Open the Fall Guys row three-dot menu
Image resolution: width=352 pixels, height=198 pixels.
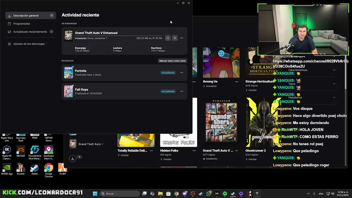point(182,91)
